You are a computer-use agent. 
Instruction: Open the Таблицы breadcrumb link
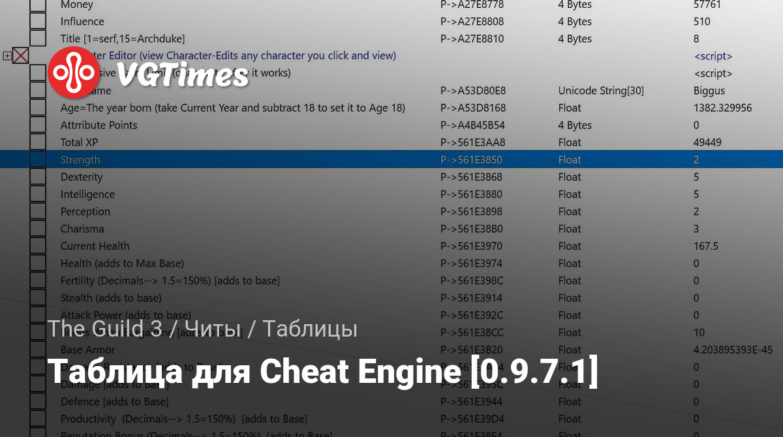tap(310, 329)
